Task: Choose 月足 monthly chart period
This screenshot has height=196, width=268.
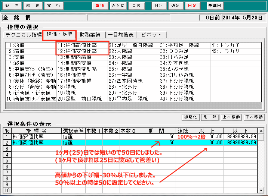Action: (x=160, y=6)
